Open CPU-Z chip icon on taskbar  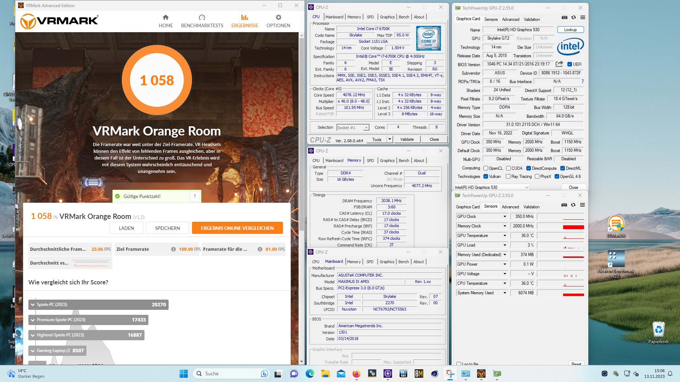click(x=387, y=374)
